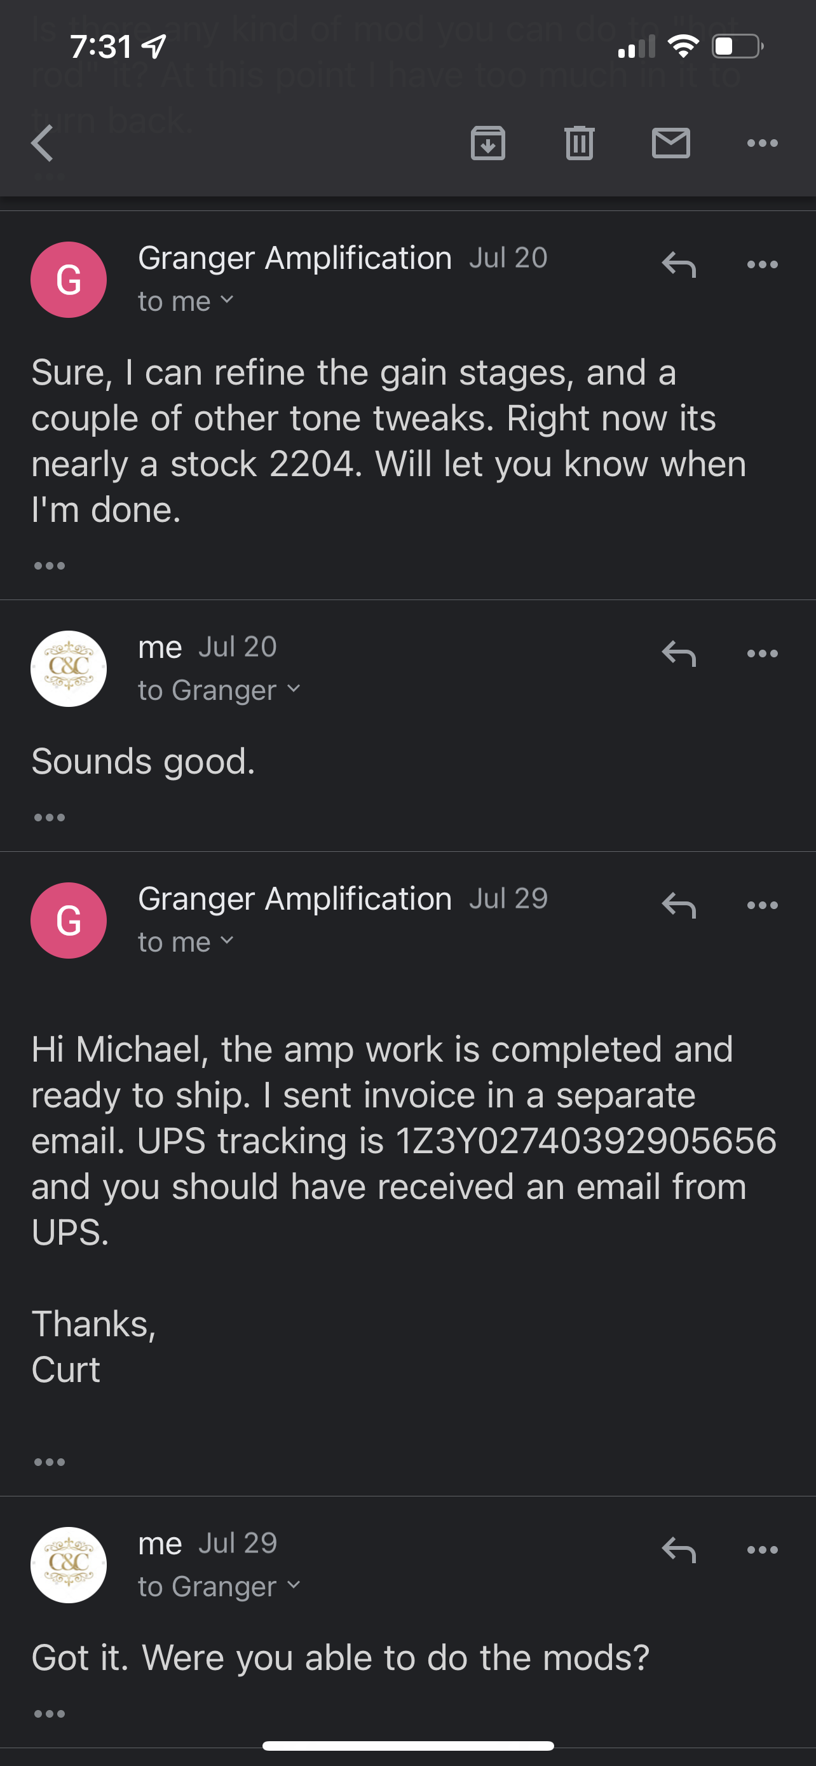Tap the C&C profile picture on Jul 20 message
The height and width of the screenshot is (1766, 816).
pyautogui.click(x=69, y=668)
